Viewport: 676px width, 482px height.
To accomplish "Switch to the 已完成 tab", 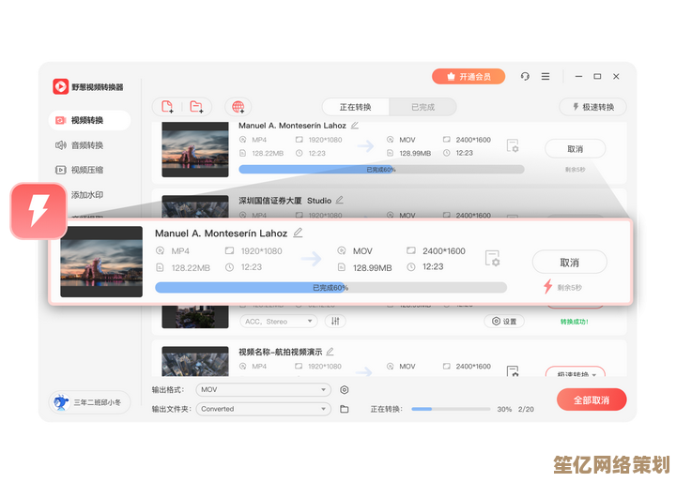I will tap(422, 107).
